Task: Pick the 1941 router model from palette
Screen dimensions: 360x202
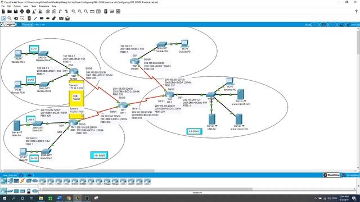Action: click(x=51, y=182)
